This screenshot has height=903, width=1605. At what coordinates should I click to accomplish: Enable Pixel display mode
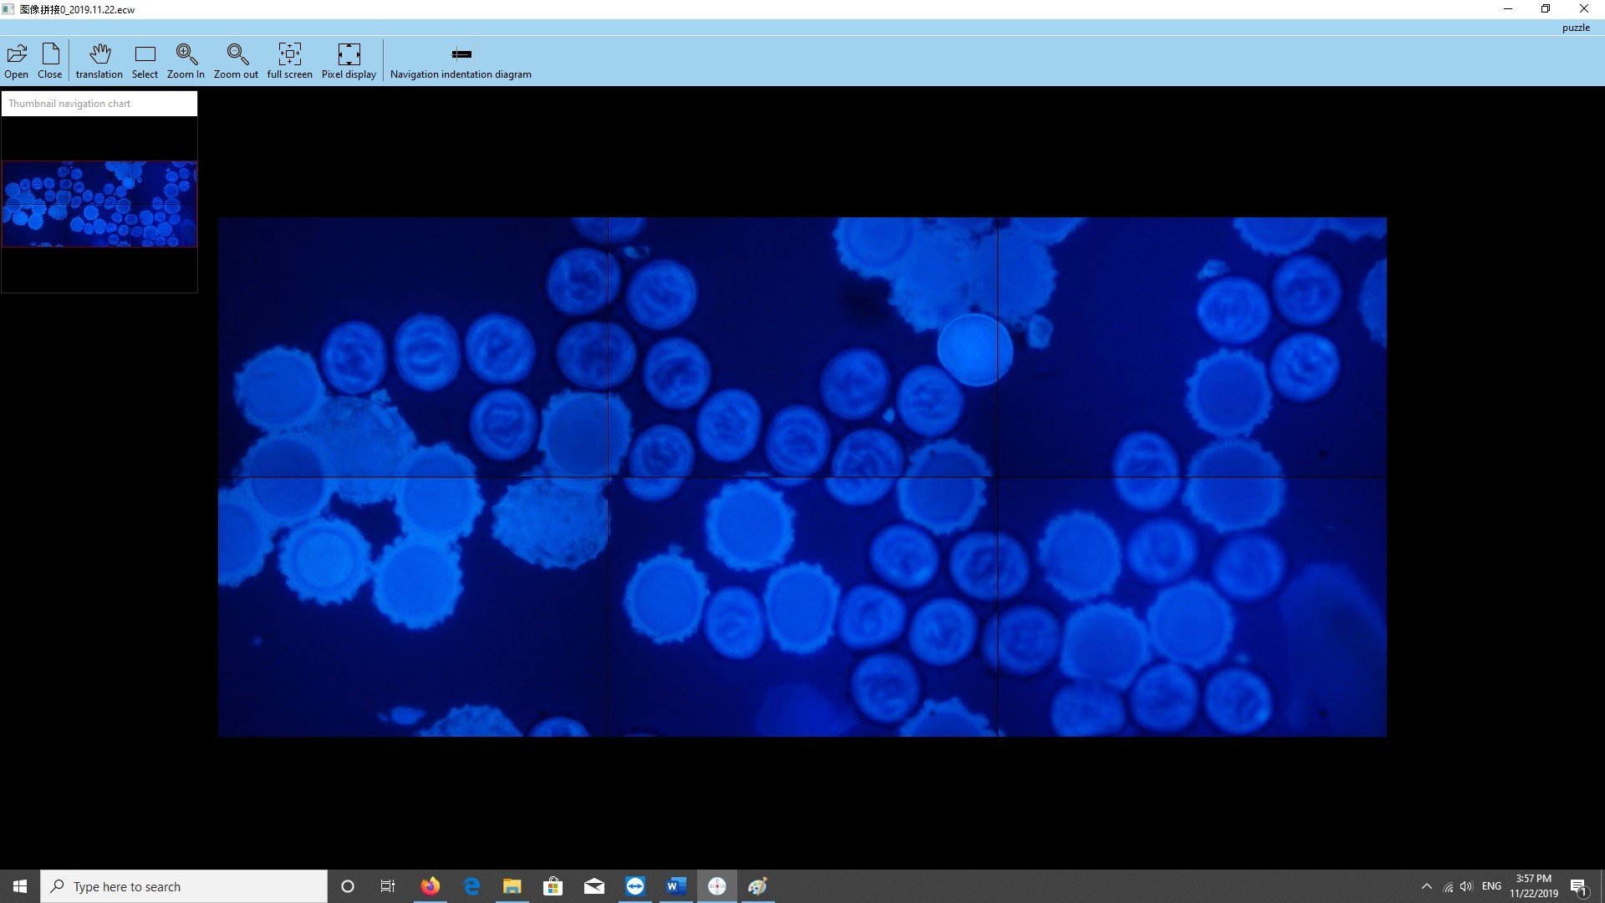pos(349,54)
